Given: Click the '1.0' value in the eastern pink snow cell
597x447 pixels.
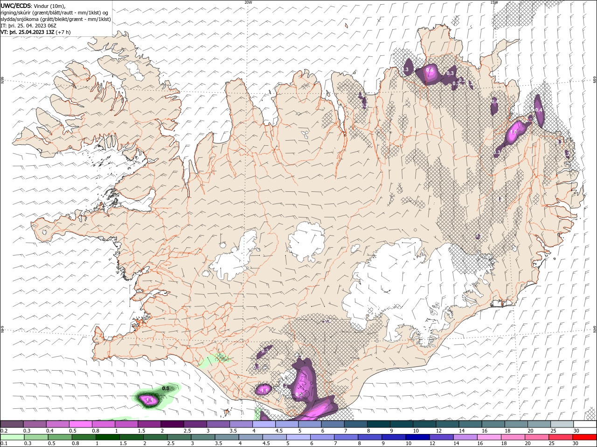Looking at the screenshot, I should [514, 132].
